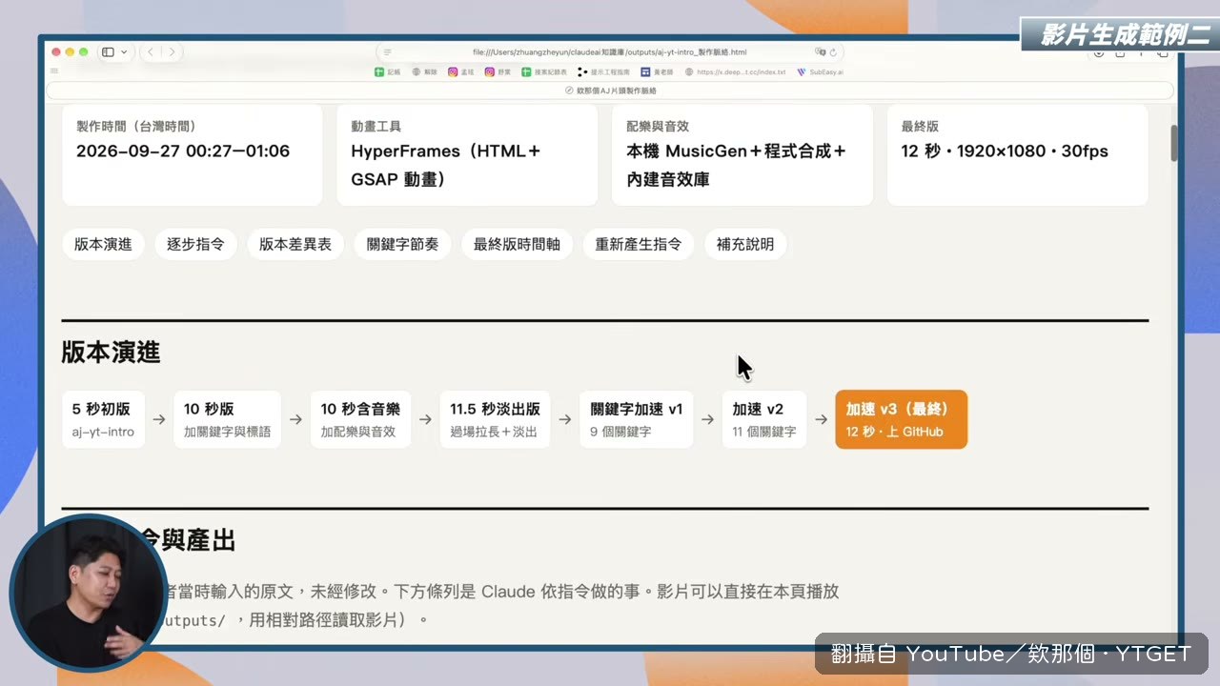Screen dimensions: 1220x686
Task: Click the 版本演進 section heading
Action: click(111, 353)
